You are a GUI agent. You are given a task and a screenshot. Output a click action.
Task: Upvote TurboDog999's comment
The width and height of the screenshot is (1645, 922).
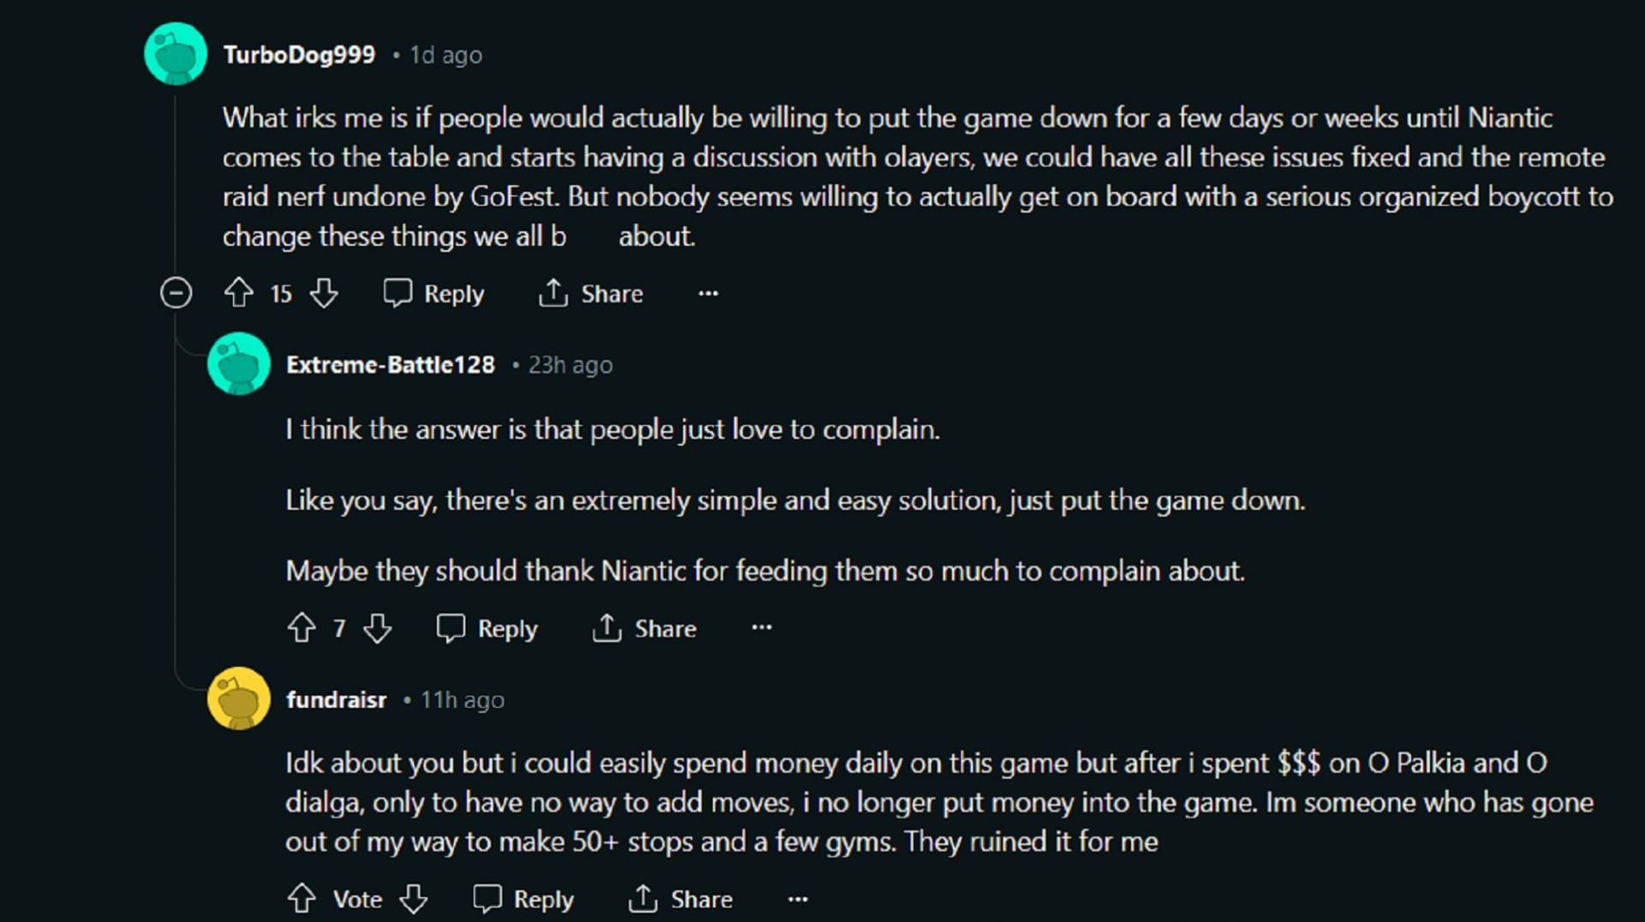click(x=238, y=293)
